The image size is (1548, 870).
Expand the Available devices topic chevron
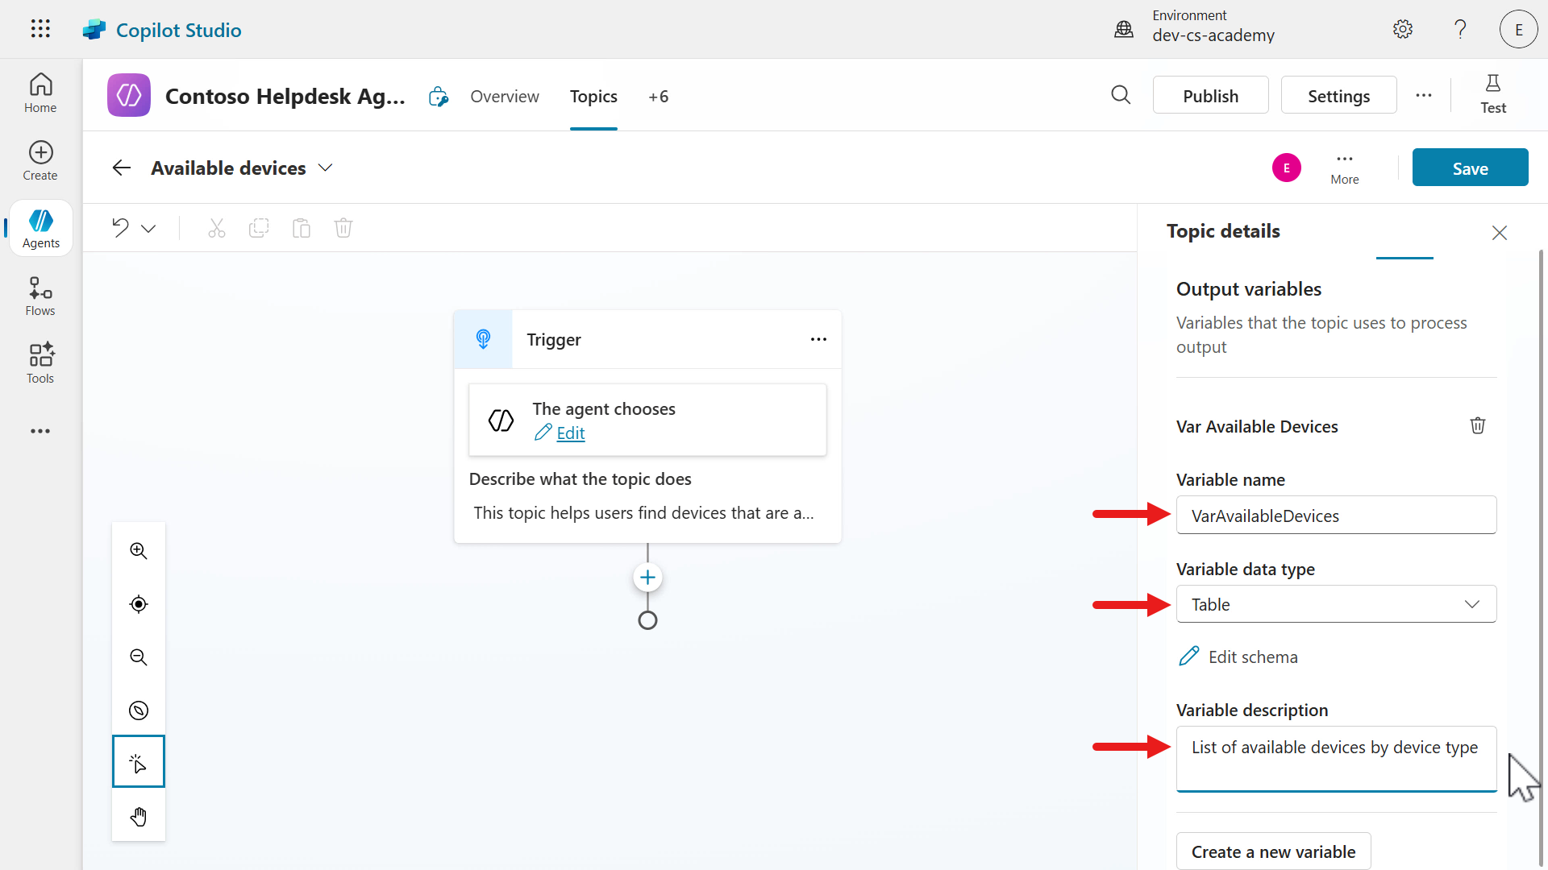coord(325,168)
